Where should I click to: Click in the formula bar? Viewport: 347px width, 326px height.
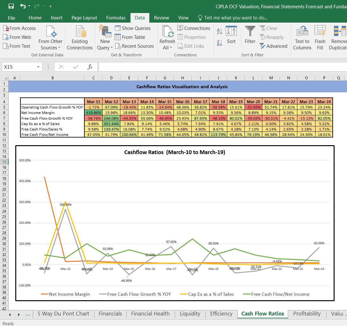[223, 67]
